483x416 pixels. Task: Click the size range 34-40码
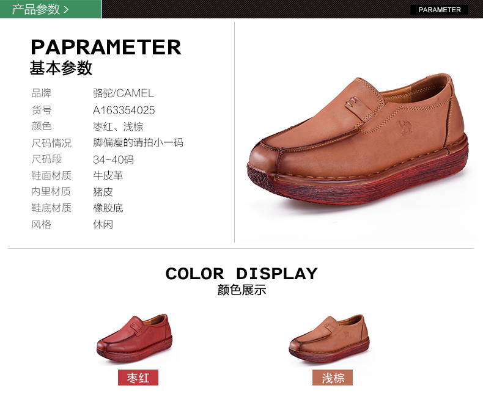pos(113,159)
